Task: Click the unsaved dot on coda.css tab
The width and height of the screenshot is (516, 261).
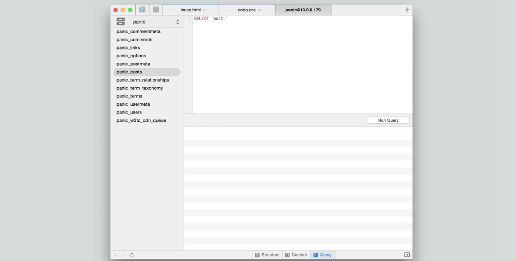Action: pos(260,10)
